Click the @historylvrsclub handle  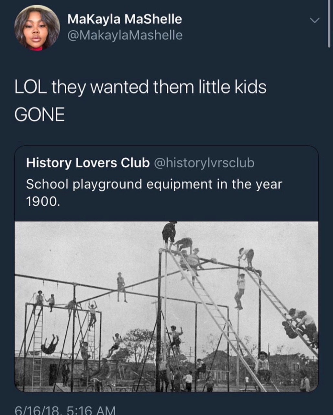tap(203, 163)
